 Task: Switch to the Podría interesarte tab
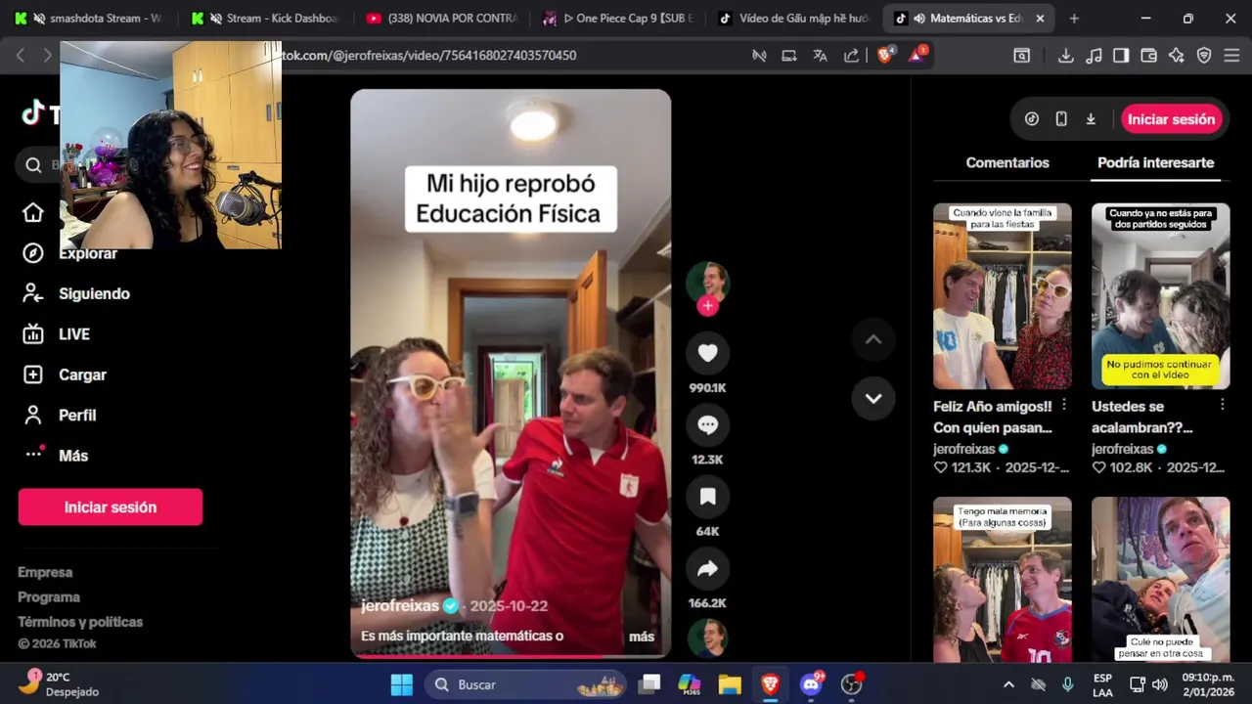(1155, 162)
